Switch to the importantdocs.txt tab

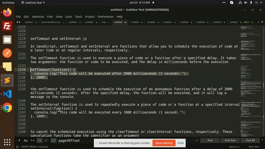(51, 22)
